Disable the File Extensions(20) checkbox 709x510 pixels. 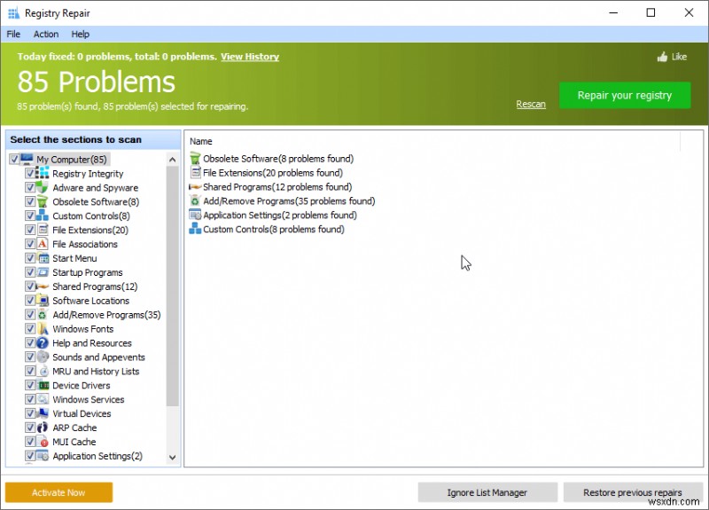(x=30, y=230)
